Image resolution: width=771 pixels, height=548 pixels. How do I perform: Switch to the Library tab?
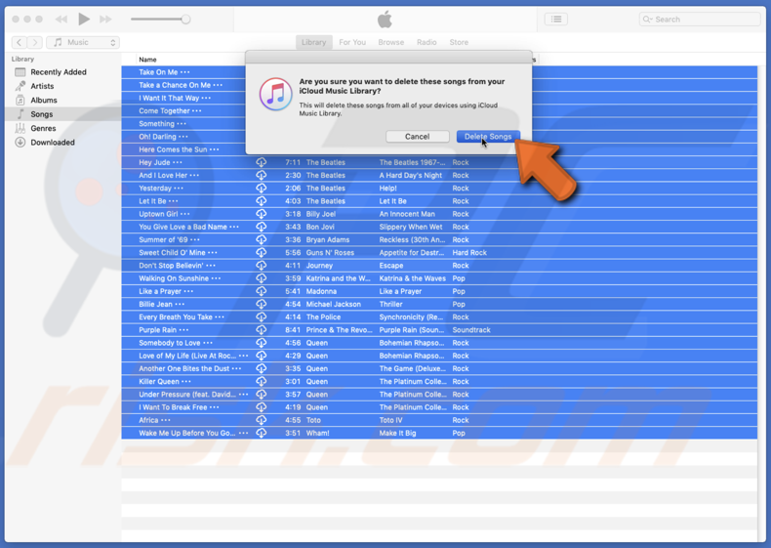pos(313,42)
